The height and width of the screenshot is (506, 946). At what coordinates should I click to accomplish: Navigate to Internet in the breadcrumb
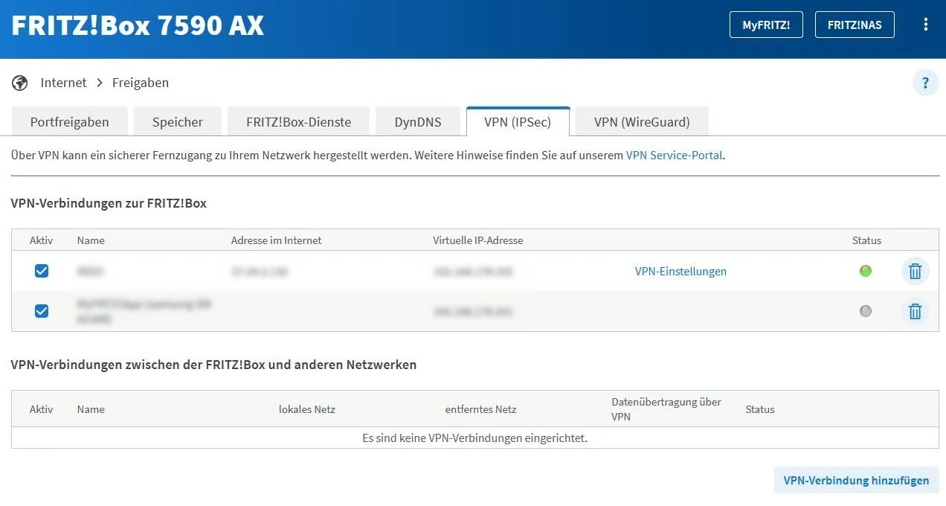tap(63, 83)
